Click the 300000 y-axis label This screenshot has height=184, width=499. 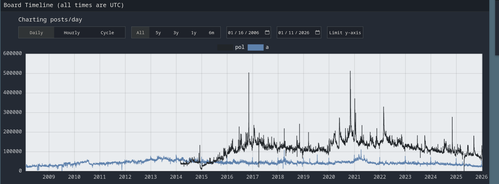(12, 112)
